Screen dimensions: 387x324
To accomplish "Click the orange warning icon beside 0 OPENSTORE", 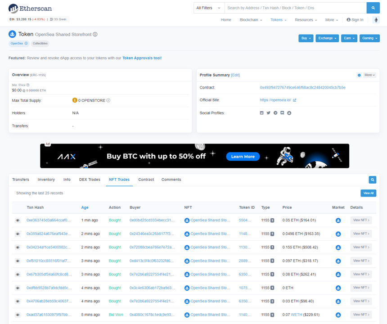I will pyautogui.click(x=75, y=100).
